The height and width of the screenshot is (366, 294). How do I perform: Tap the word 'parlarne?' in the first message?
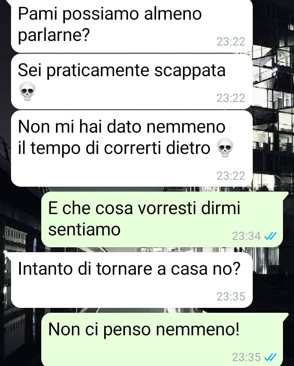(54, 36)
